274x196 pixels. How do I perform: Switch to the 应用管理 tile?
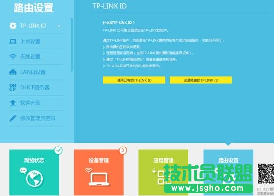click(163, 172)
